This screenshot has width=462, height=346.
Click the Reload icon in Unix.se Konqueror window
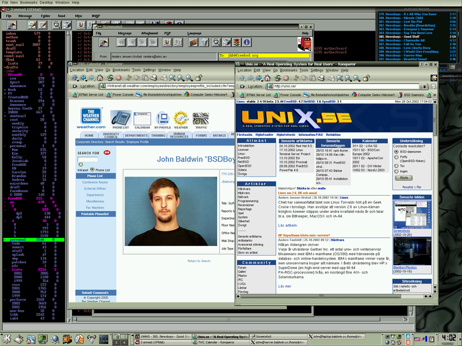(x=278, y=78)
